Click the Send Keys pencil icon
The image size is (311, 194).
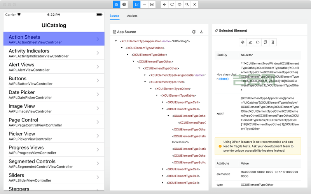[250, 42]
